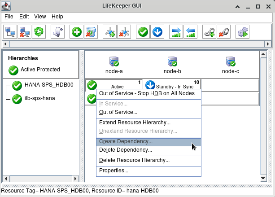Click the Resource Tag status bar text
The width and height of the screenshot is (275, 197).
coord(80,191)
